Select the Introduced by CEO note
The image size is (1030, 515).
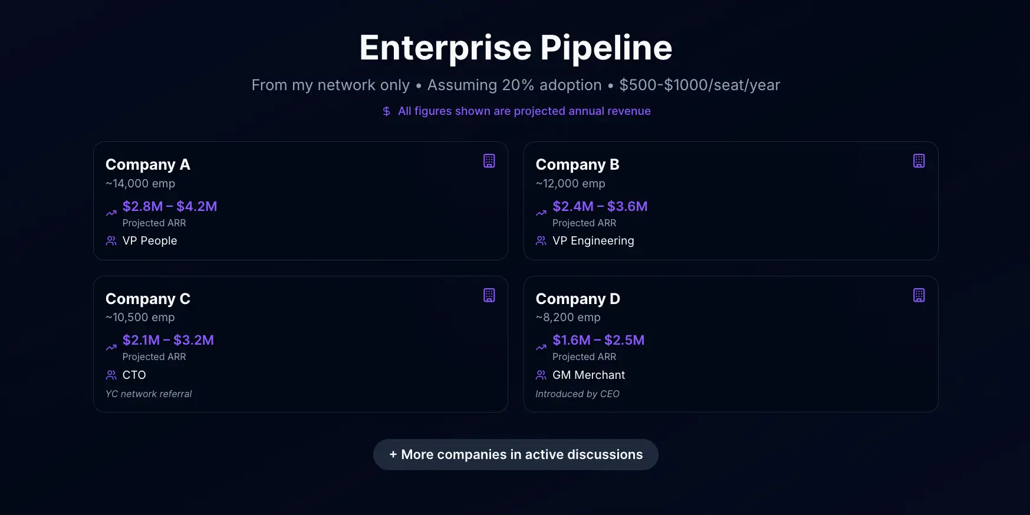point(577,394)
